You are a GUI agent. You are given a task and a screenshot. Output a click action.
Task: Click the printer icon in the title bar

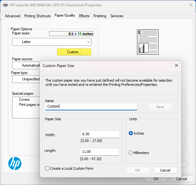tap(5, 5)
